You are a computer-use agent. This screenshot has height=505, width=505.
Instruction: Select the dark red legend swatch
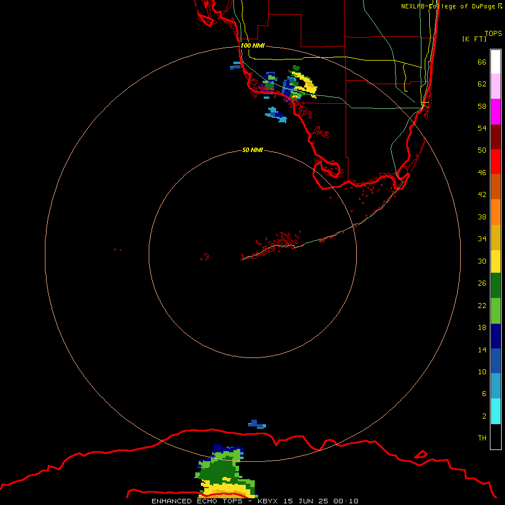495,136
